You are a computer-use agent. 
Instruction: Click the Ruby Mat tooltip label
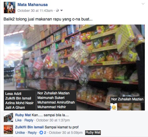[93, 132]
